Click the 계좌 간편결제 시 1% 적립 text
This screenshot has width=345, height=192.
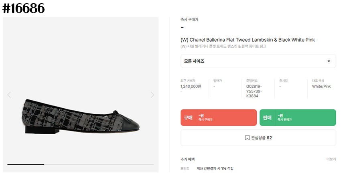[x=215, y=168]
